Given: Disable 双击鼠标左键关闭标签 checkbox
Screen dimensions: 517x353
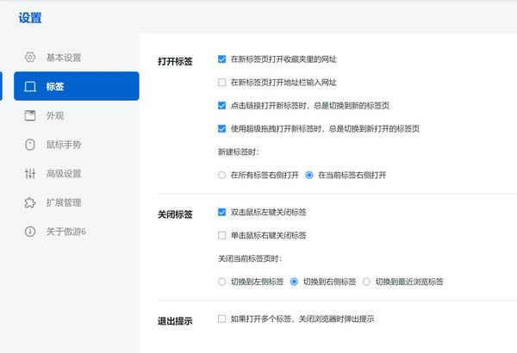Looking at the screenshot, I should [x=222, y=212].
